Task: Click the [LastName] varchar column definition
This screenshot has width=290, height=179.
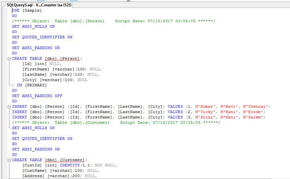Action: pyautogui.click(x=61, y=74)
